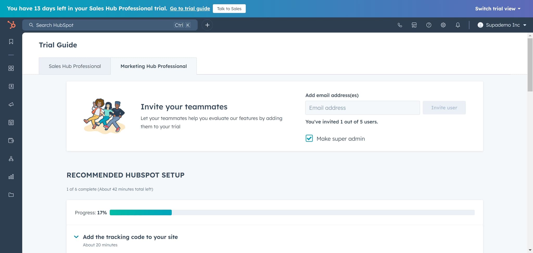Open the CRM contacts icon in sidebar

pyautogui.click(x=11, y=86)
